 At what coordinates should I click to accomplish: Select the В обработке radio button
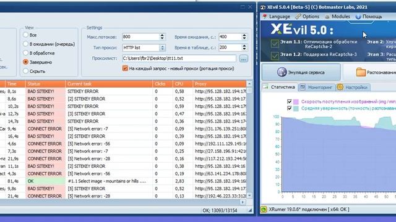pyautogui.click(x=25, y=53)
